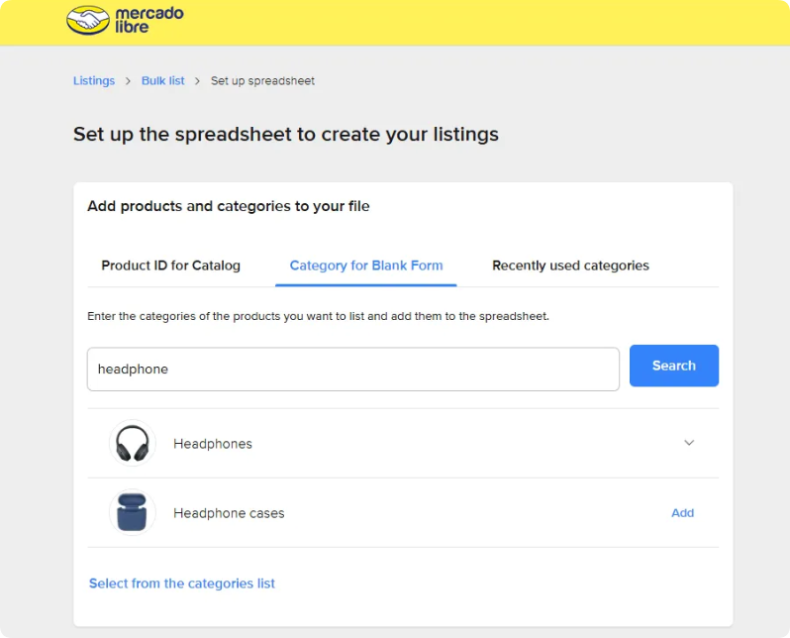Click the breadcrumb arrow after Listings

click(129, 81)
